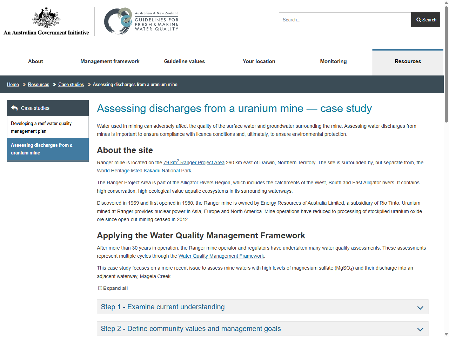Open the 79 km2 Ranger Project Area link
The height and width of the screenshot is (337, 449).
coord(194,163)
